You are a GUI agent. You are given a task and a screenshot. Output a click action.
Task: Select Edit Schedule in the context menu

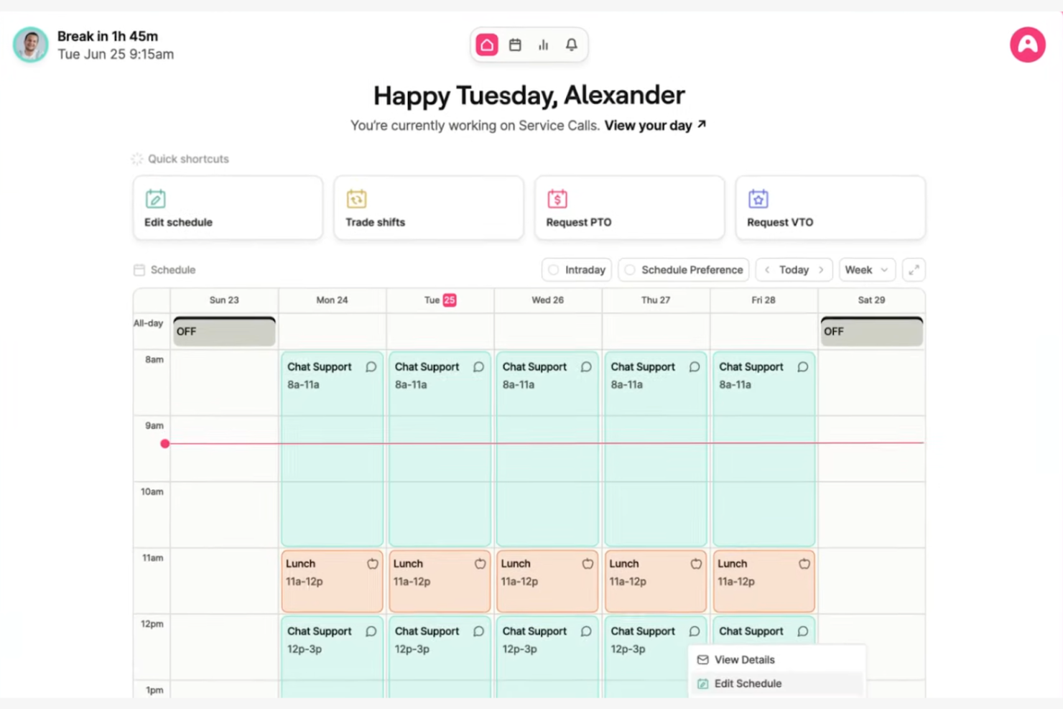point(748,683)
